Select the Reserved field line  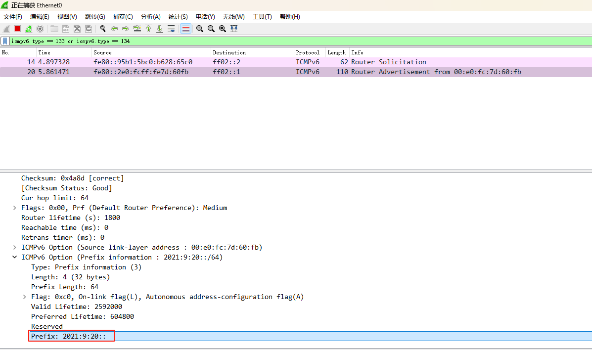[47, 327]
